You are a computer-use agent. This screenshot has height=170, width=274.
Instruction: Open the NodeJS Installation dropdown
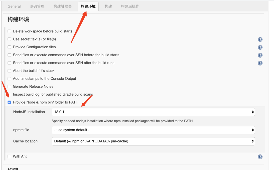coord(153,112)
